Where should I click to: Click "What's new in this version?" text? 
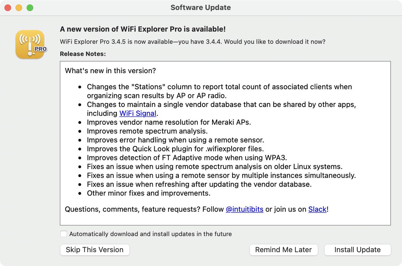[x=111, y=71]
